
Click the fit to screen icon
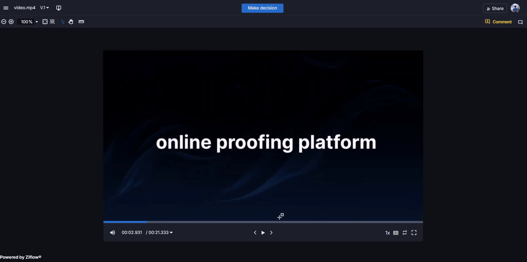point(45,22)
